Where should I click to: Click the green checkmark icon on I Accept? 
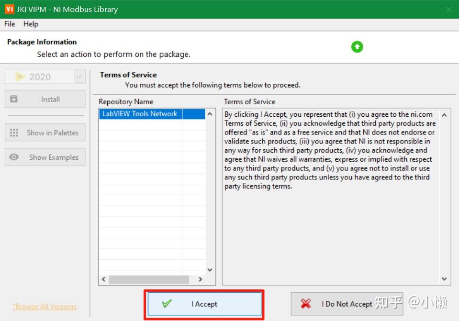167,303
